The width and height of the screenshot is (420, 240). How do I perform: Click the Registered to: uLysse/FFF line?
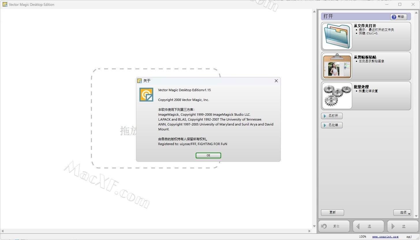(x=193, y=144)
